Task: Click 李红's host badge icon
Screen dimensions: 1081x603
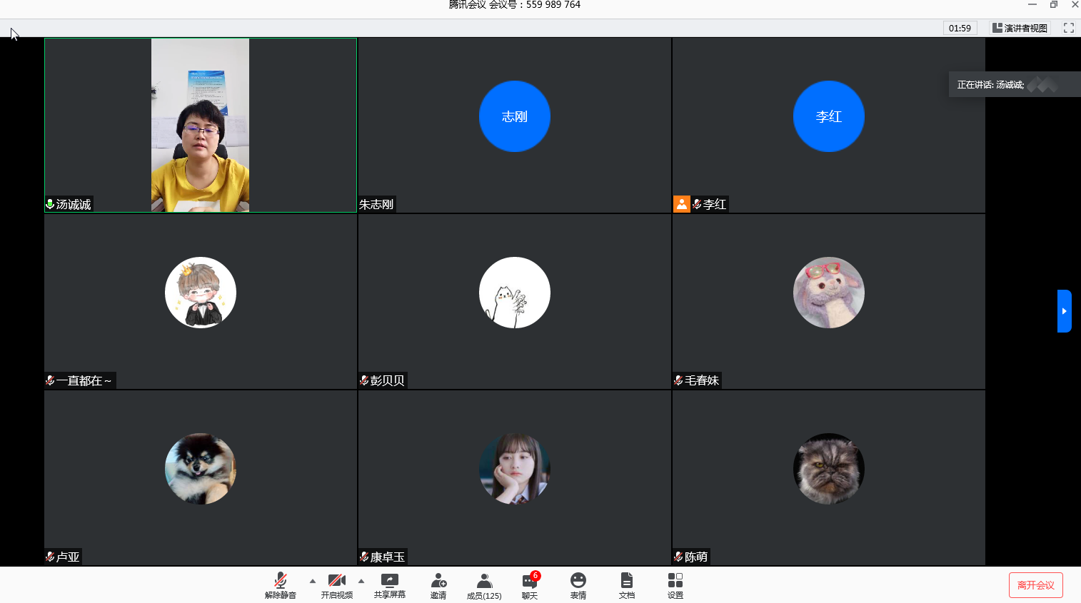Action: coord(682,204)
